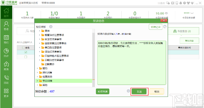Screen dimensions: 204x108
Task: Click the 管家号:8888 text in title bar
Action: click(48, 3)
